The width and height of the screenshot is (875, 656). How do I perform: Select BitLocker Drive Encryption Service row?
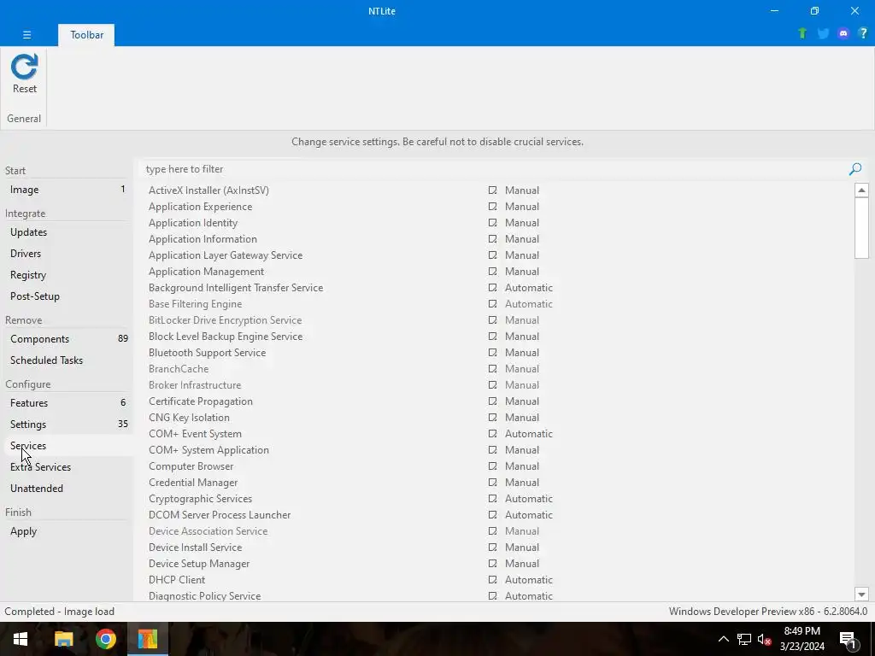[x=496, y=320]
